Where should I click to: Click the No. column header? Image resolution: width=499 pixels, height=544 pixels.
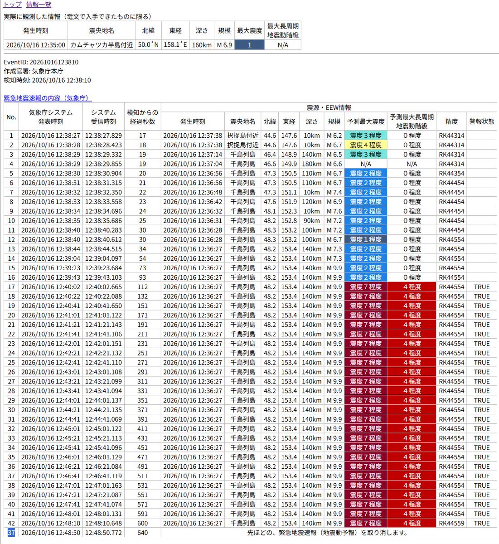[11, 117]
